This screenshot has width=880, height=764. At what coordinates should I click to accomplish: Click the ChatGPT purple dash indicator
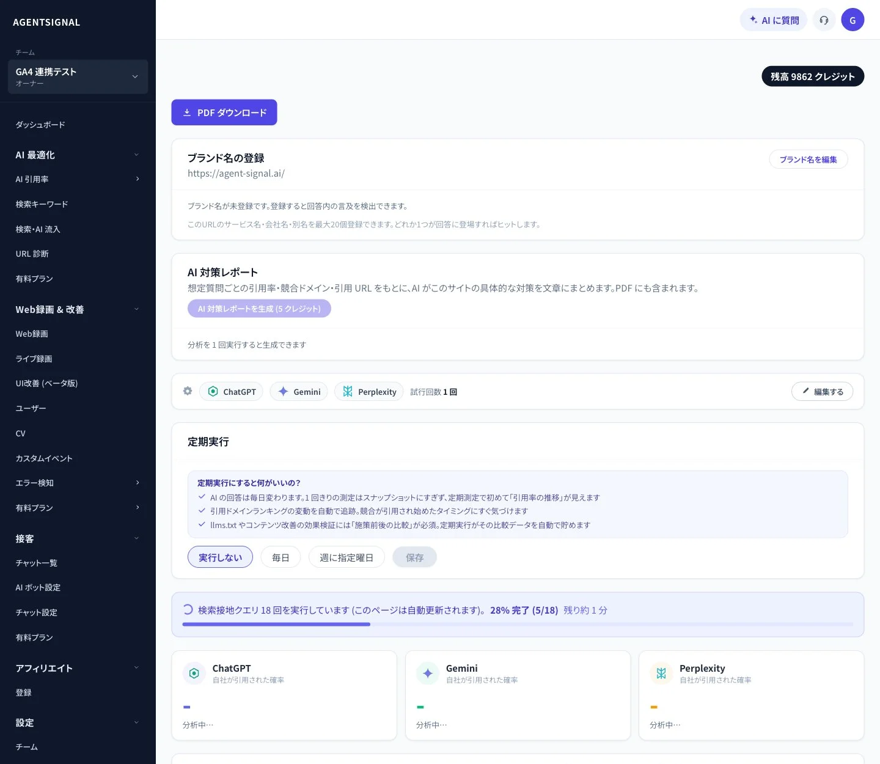(187, 707)
